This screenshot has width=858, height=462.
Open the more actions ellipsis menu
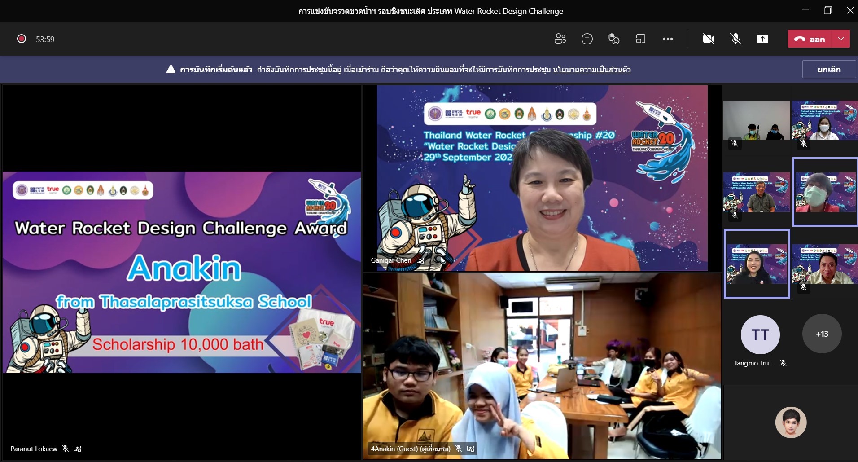point(668,39)
